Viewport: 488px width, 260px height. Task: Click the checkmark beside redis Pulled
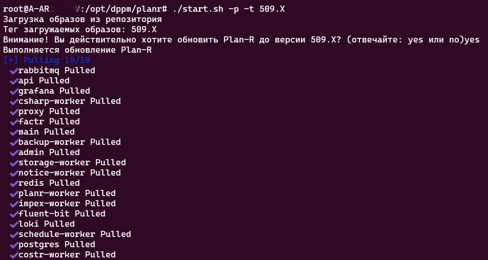click(14, 183)
